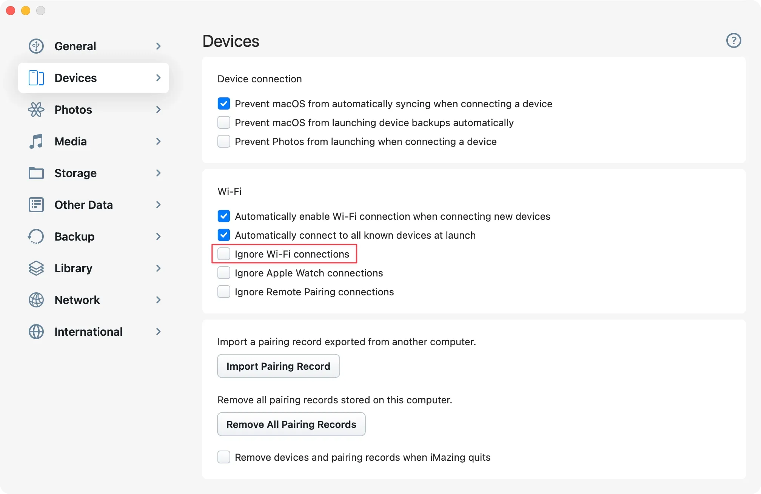Open the Media section icon
The height and width of the screenshot is (494, 761).
pos(36,141)
